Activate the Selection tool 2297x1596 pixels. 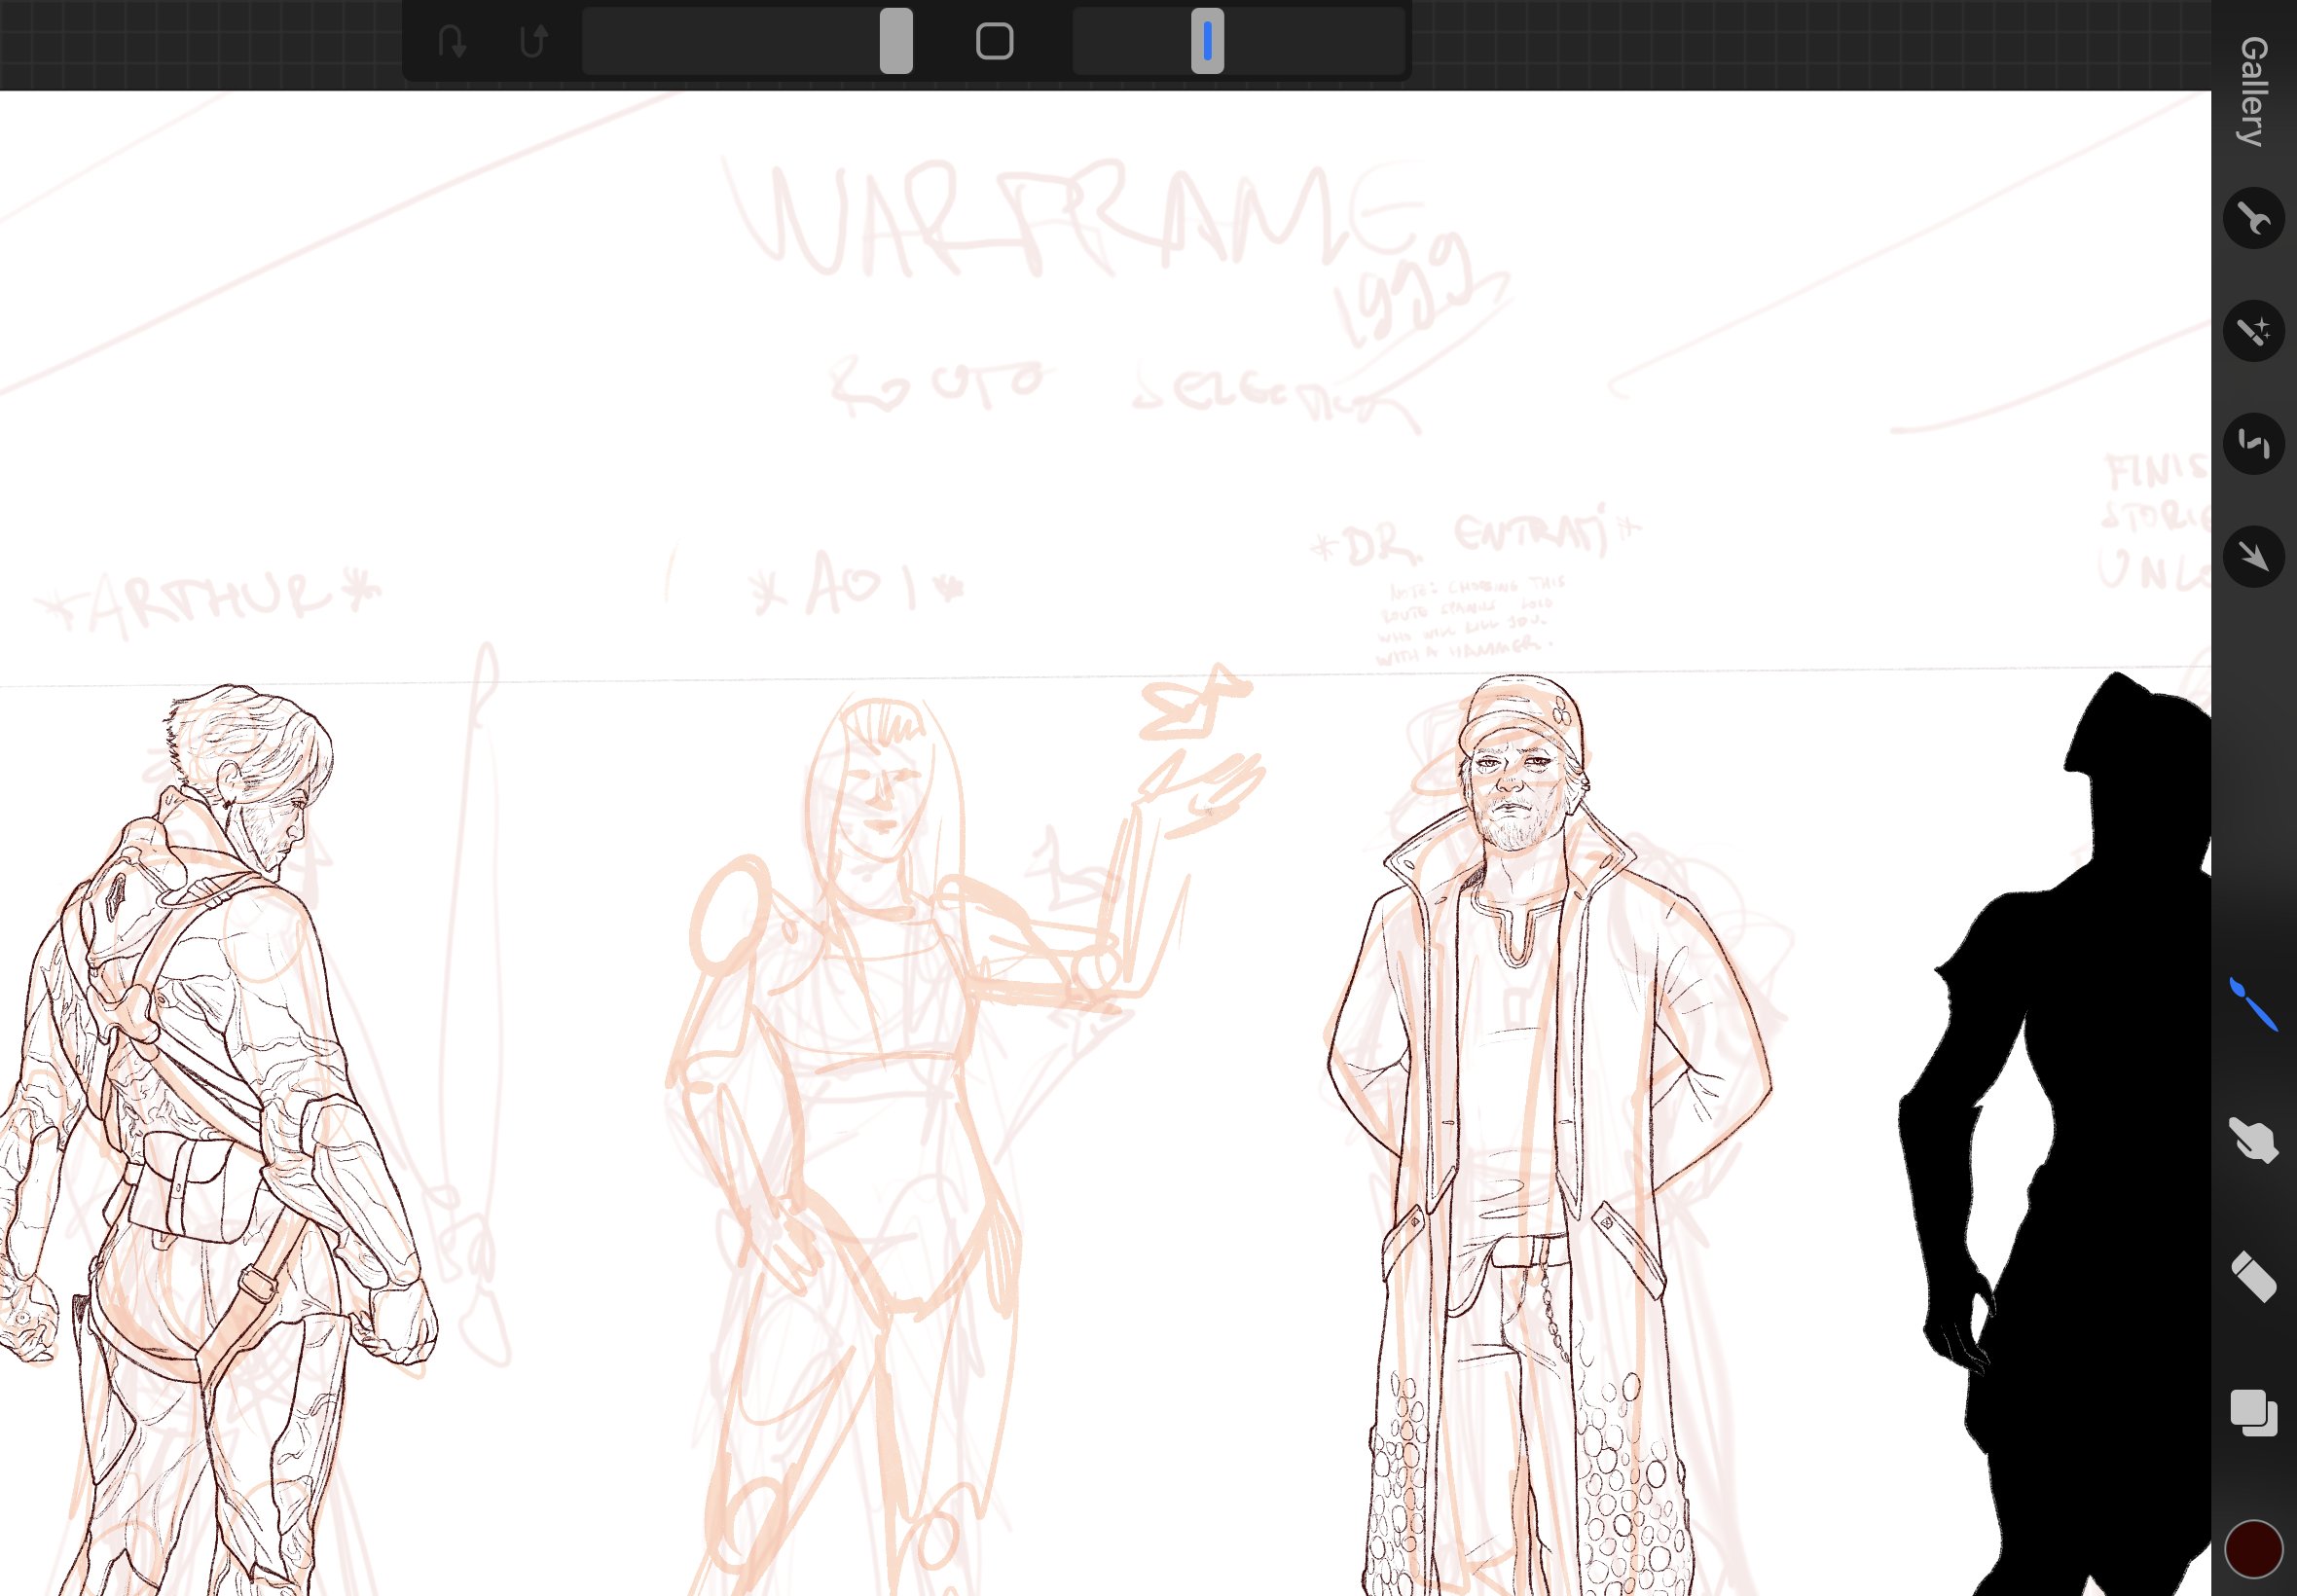(2252, 443)
